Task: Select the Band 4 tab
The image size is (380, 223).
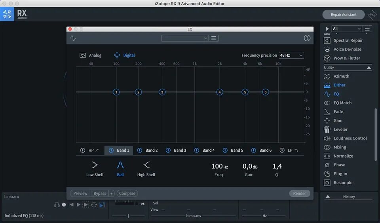Action: point(204,150)
